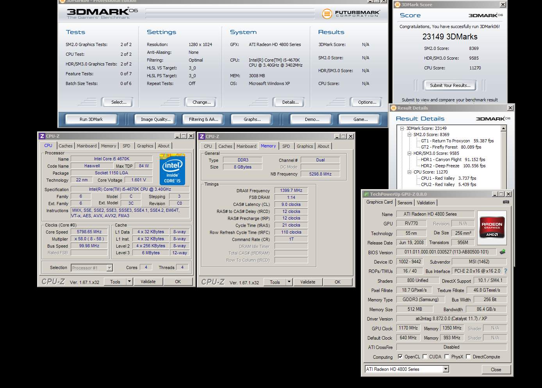
Task: Click the Filtering & AA button
Action: point(203,119)
